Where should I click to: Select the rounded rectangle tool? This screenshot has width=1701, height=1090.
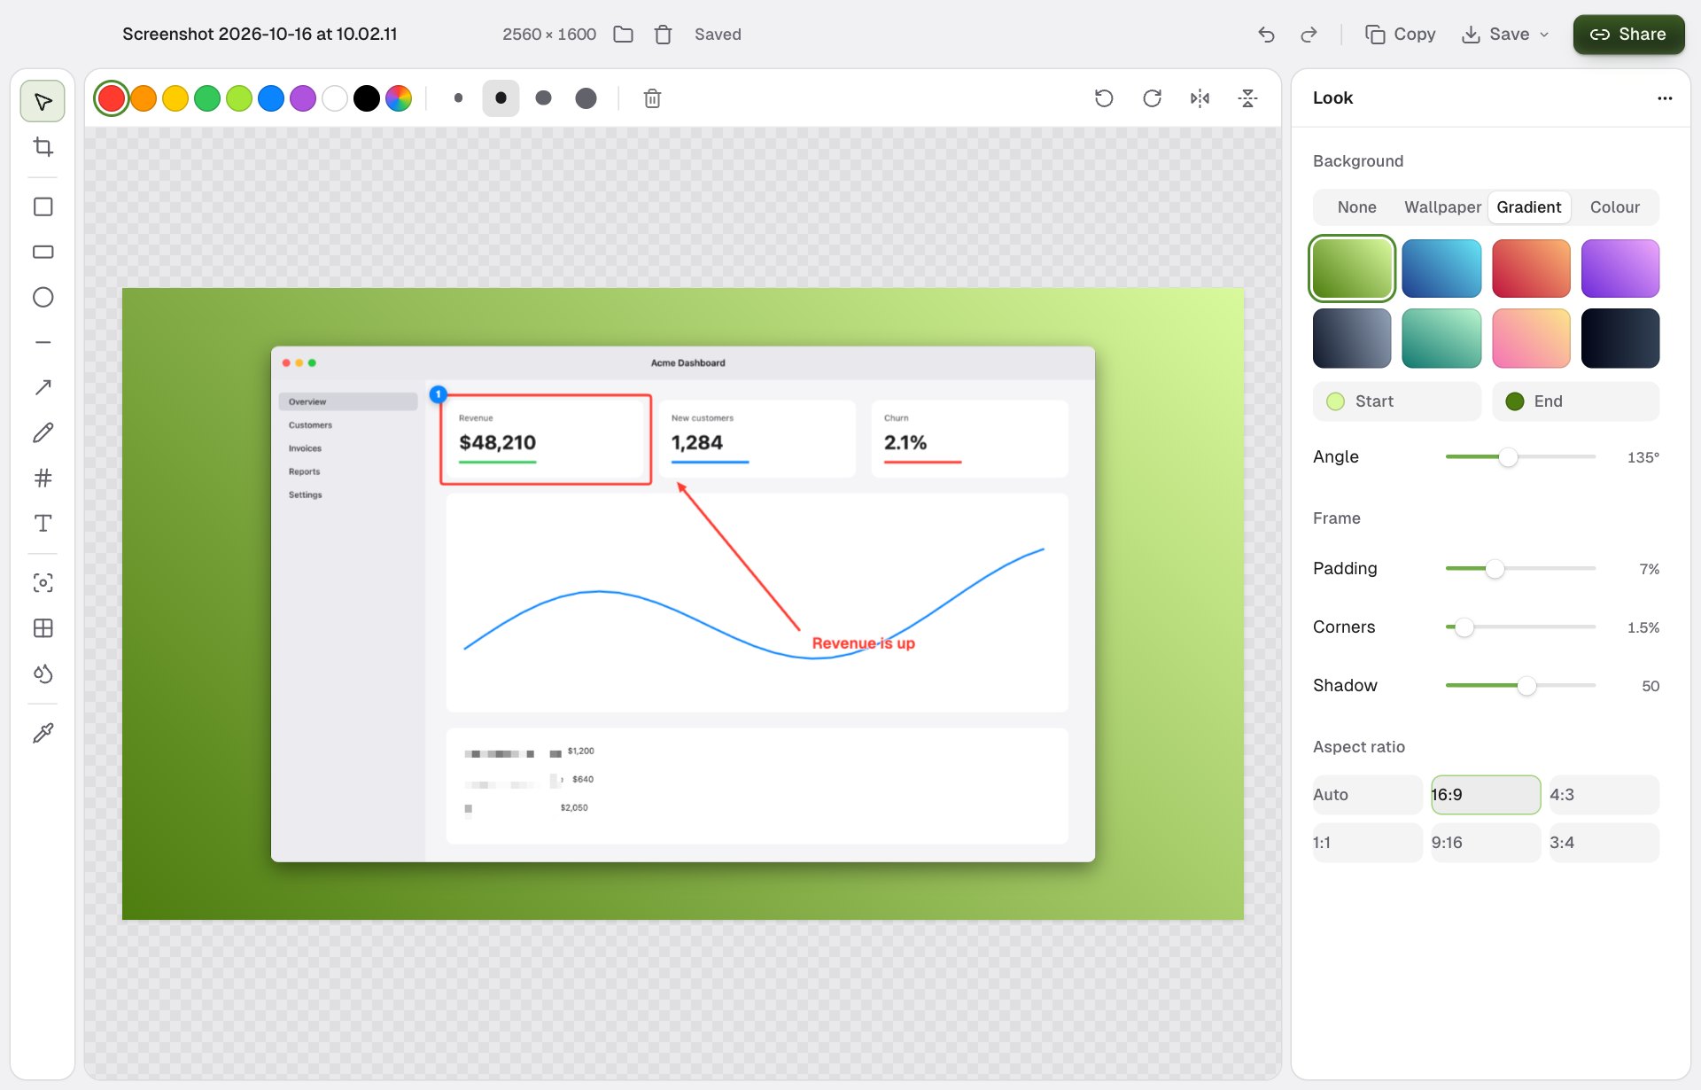coord(43,252)
